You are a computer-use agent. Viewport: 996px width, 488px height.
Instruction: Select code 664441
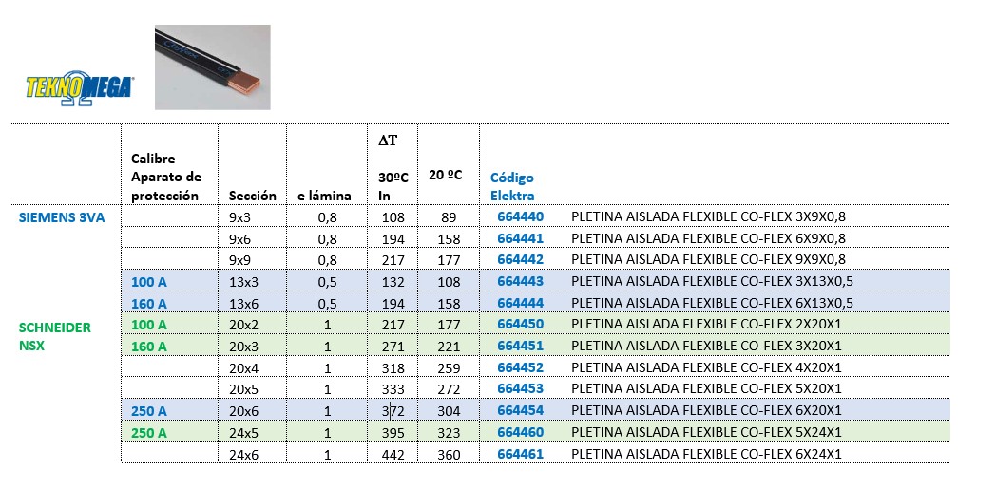pos(521,238)
